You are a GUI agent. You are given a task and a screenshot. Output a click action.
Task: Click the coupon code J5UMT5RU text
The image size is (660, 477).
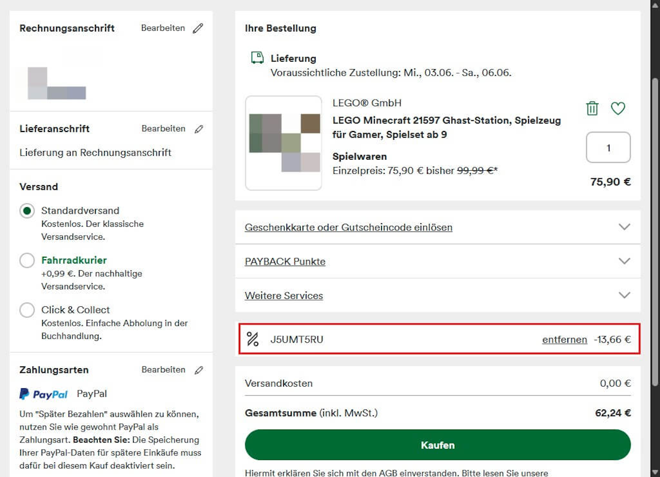[297, 339]
